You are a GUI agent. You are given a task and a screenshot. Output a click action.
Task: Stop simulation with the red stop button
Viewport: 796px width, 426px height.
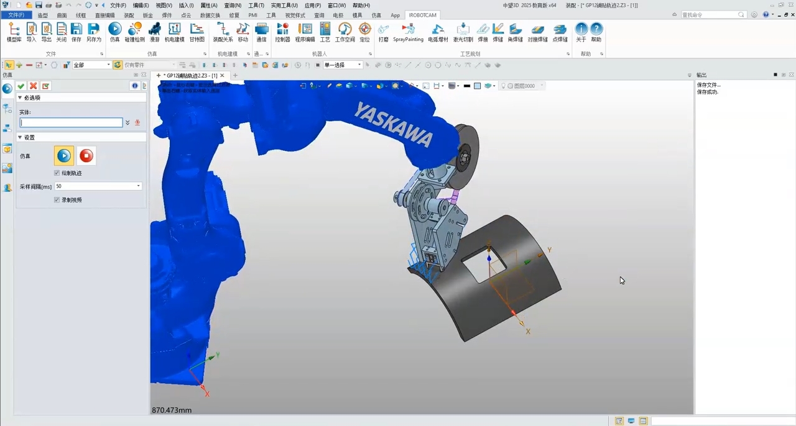point(86,156)
